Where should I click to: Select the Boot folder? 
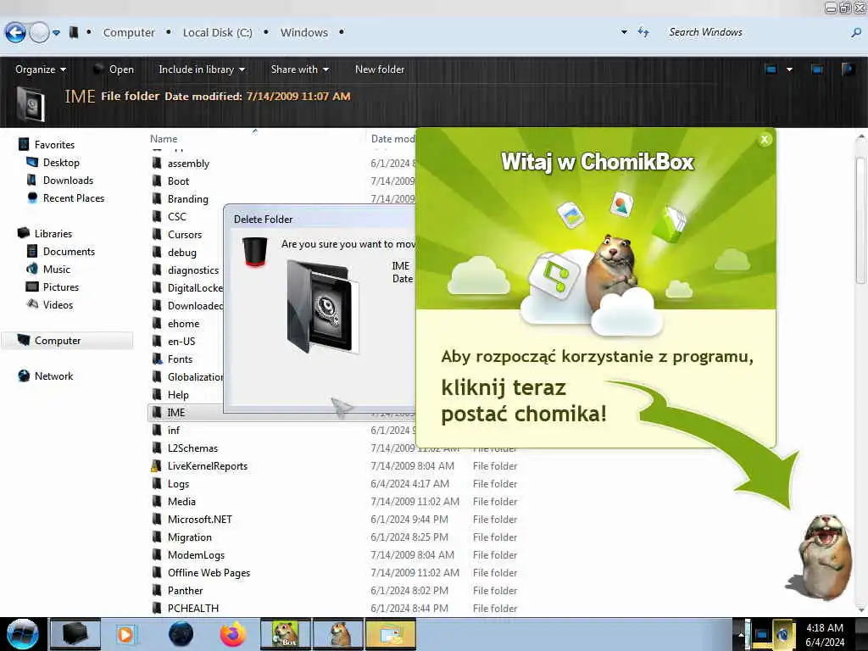click(x=178, y=181)
